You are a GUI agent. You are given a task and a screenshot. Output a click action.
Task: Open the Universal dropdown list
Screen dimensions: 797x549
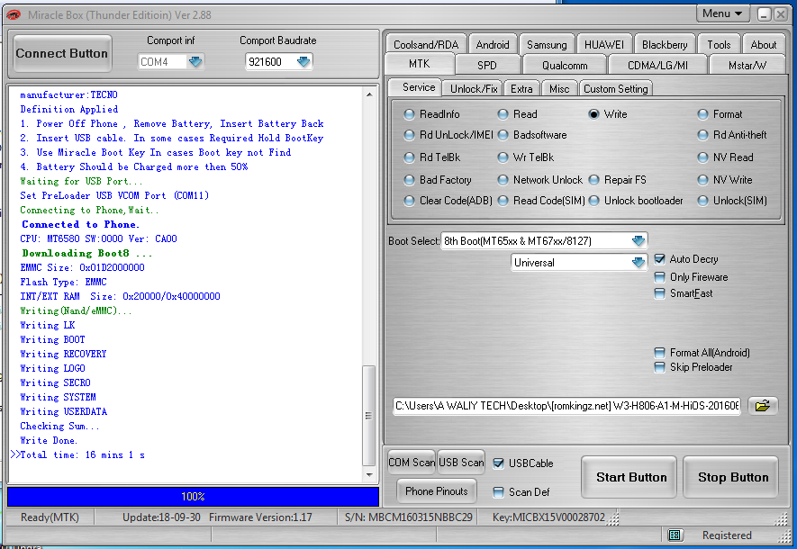coord(639,263)
